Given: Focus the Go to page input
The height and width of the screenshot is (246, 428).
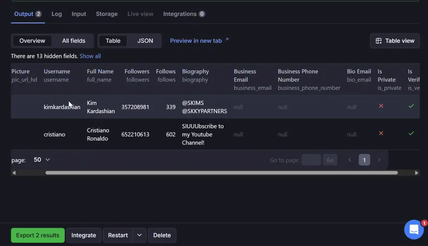Looking at the screenshot, I should click(x=311, y=160).
